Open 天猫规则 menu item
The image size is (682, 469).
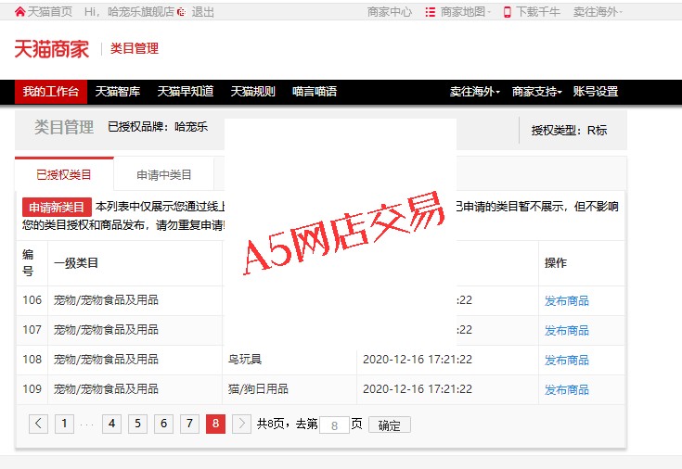click(252, 92)
